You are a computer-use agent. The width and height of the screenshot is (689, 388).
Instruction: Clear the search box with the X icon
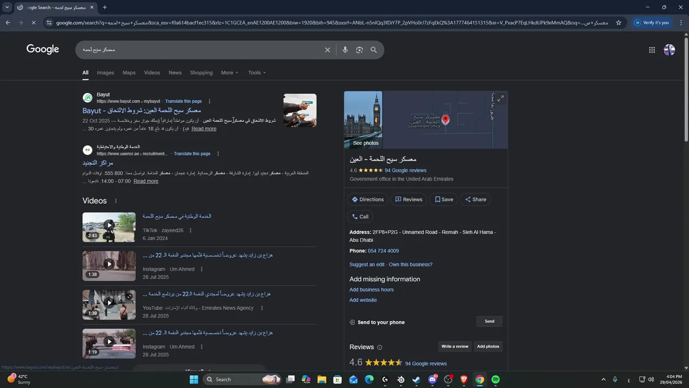click(x=327, y=50)
